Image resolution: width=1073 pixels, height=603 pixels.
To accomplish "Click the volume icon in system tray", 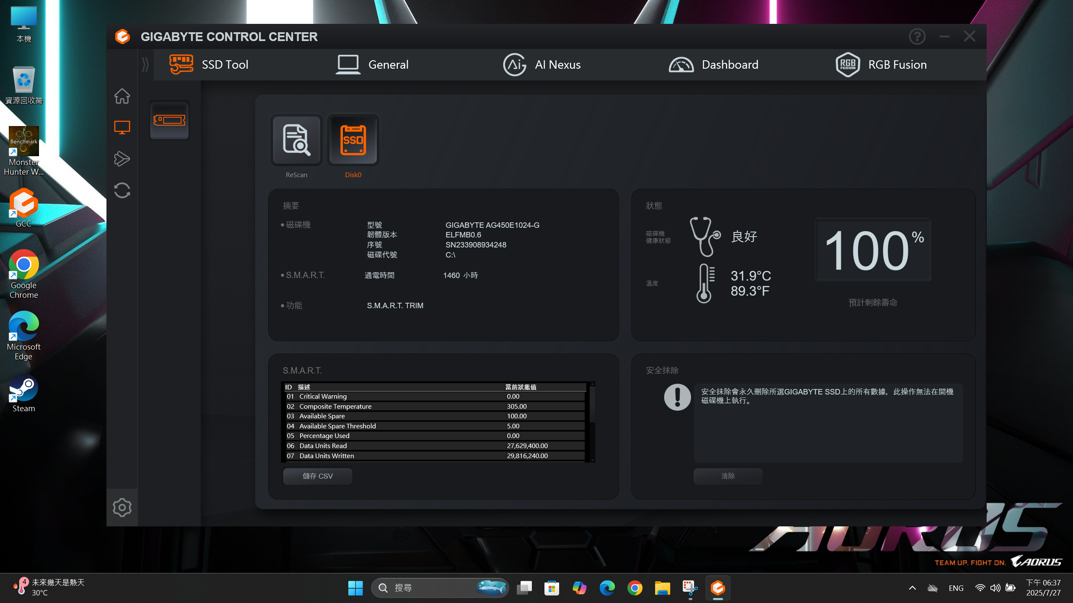I will coord(995,588).
